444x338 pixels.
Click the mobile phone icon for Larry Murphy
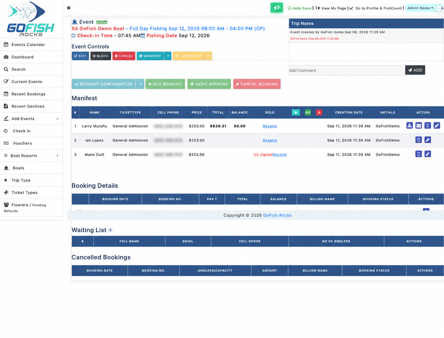428,126
